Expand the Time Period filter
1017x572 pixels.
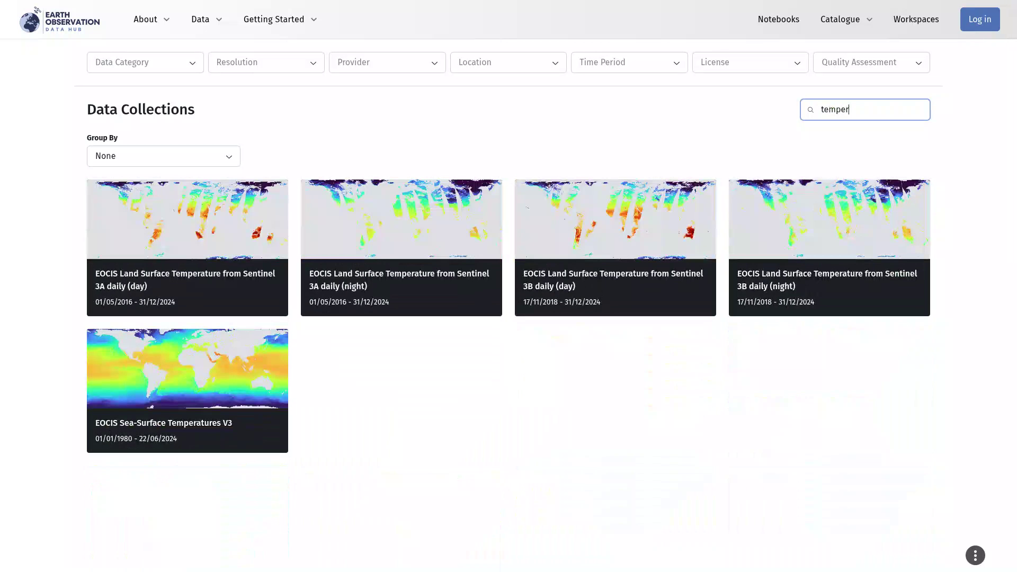(x=629, y=62)
